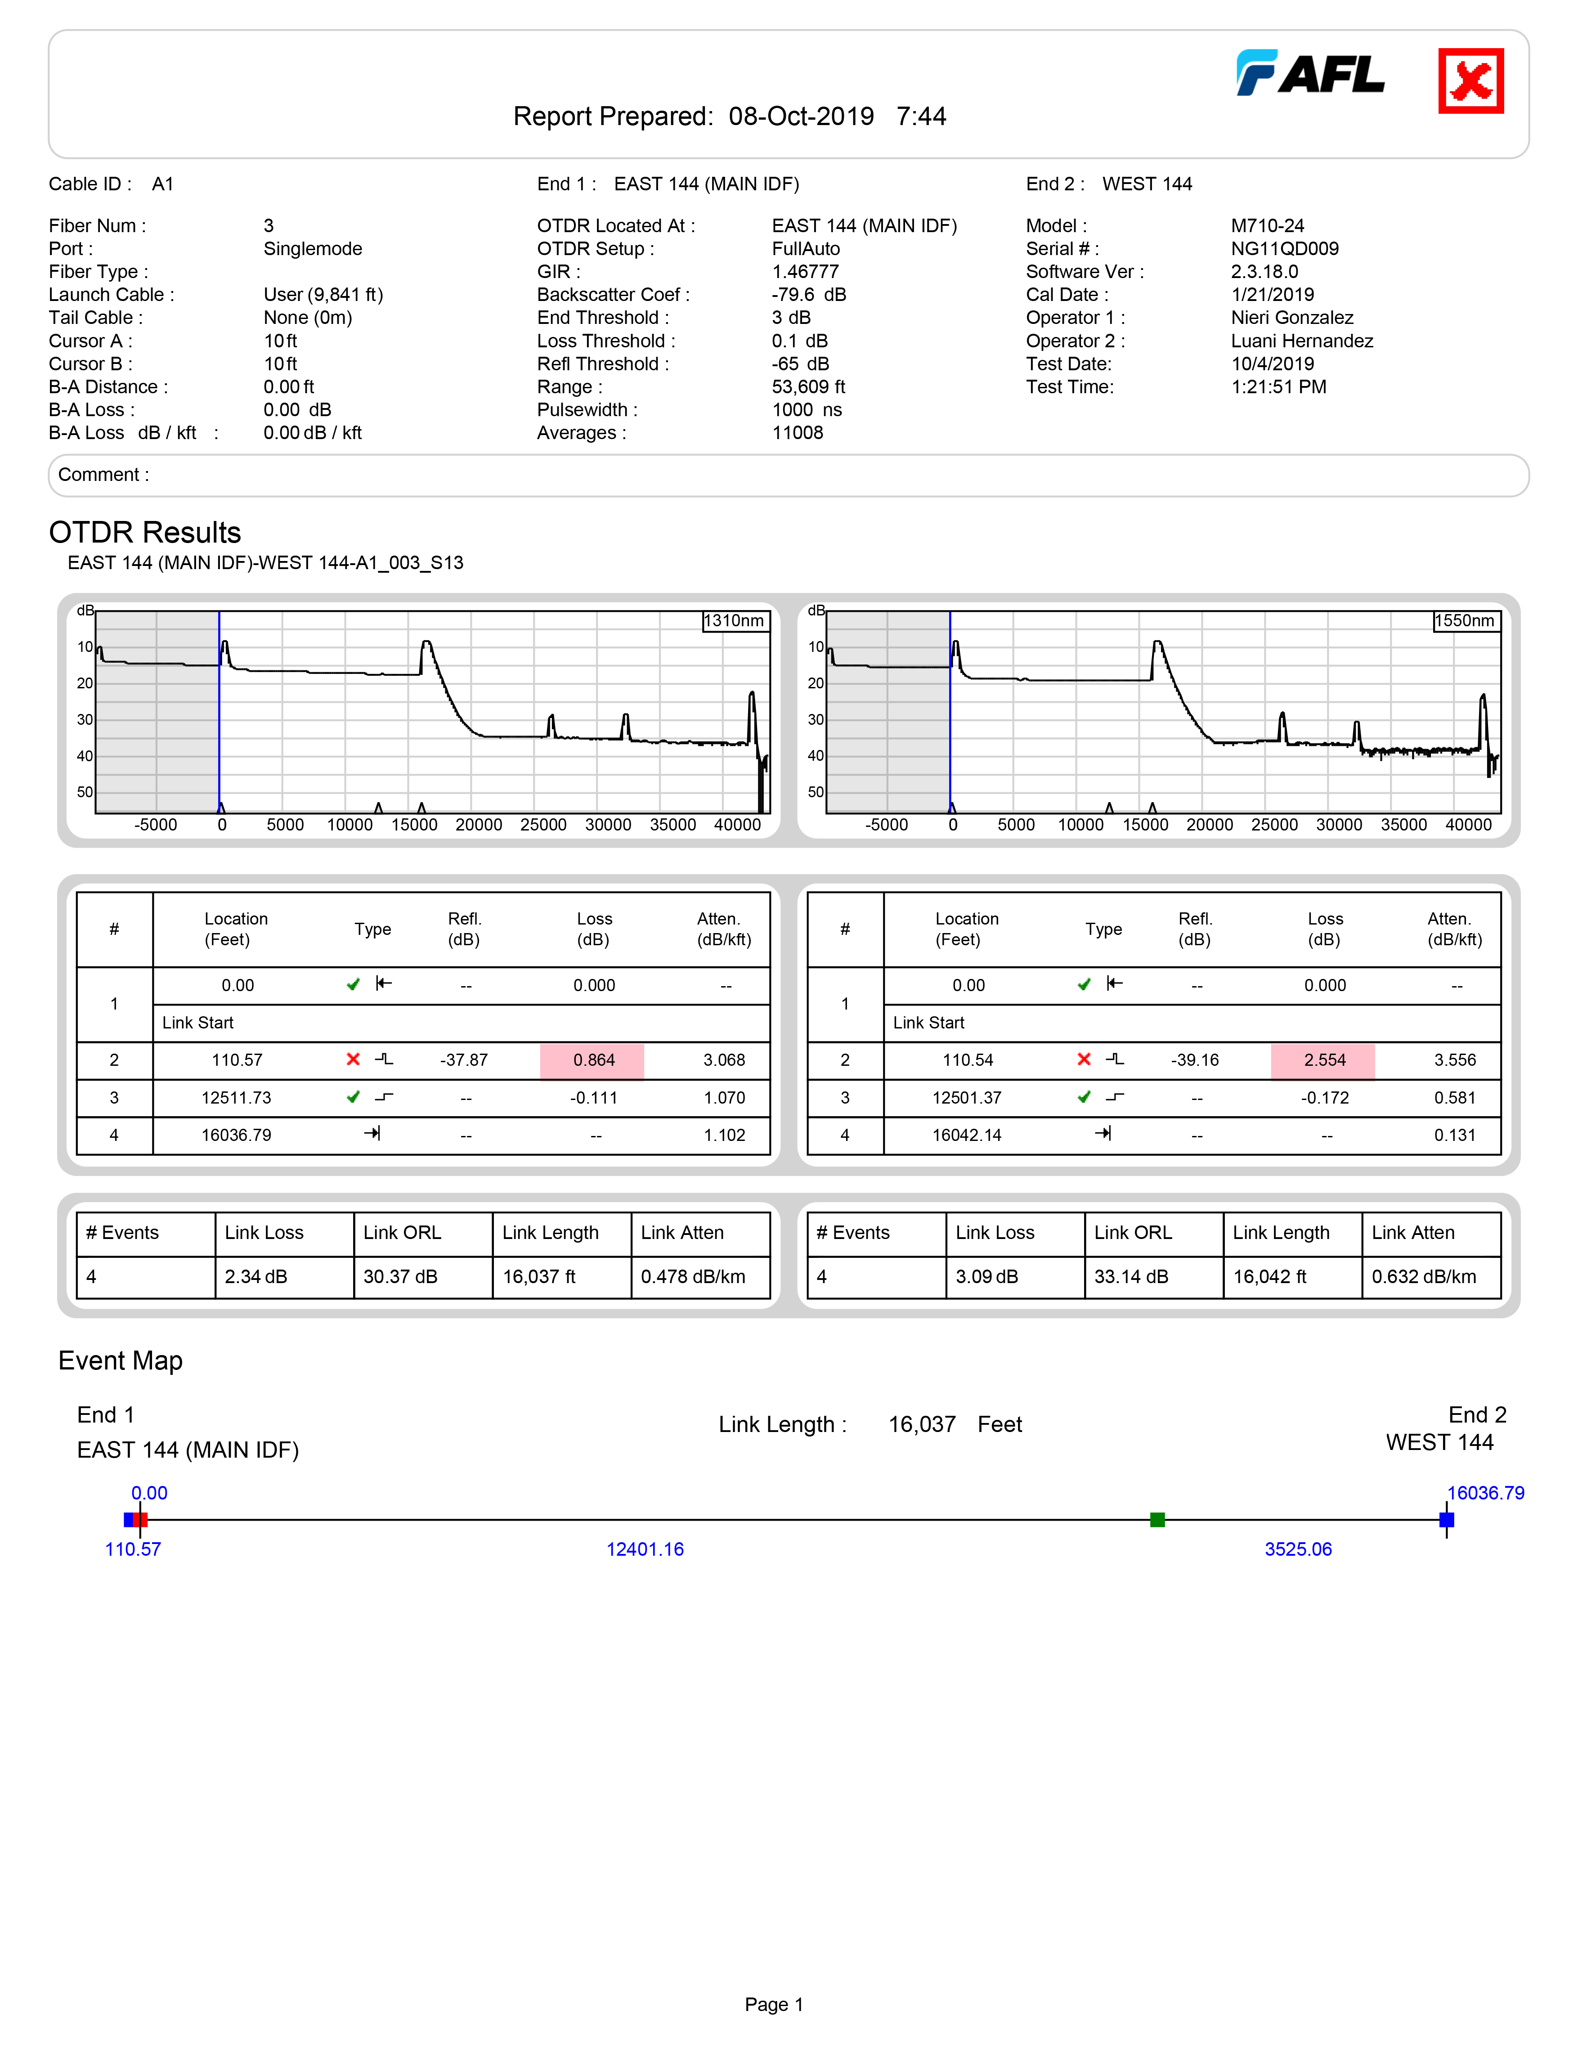Click the 1310nm wavelength label on the trace
The width and height of the screenshot is (1578, 2047).
735,620
